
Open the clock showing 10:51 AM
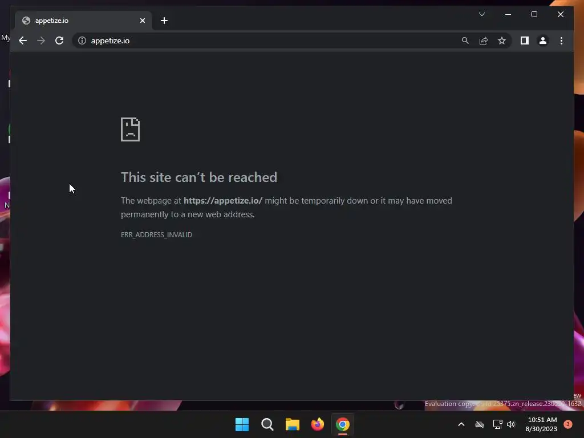542,424
